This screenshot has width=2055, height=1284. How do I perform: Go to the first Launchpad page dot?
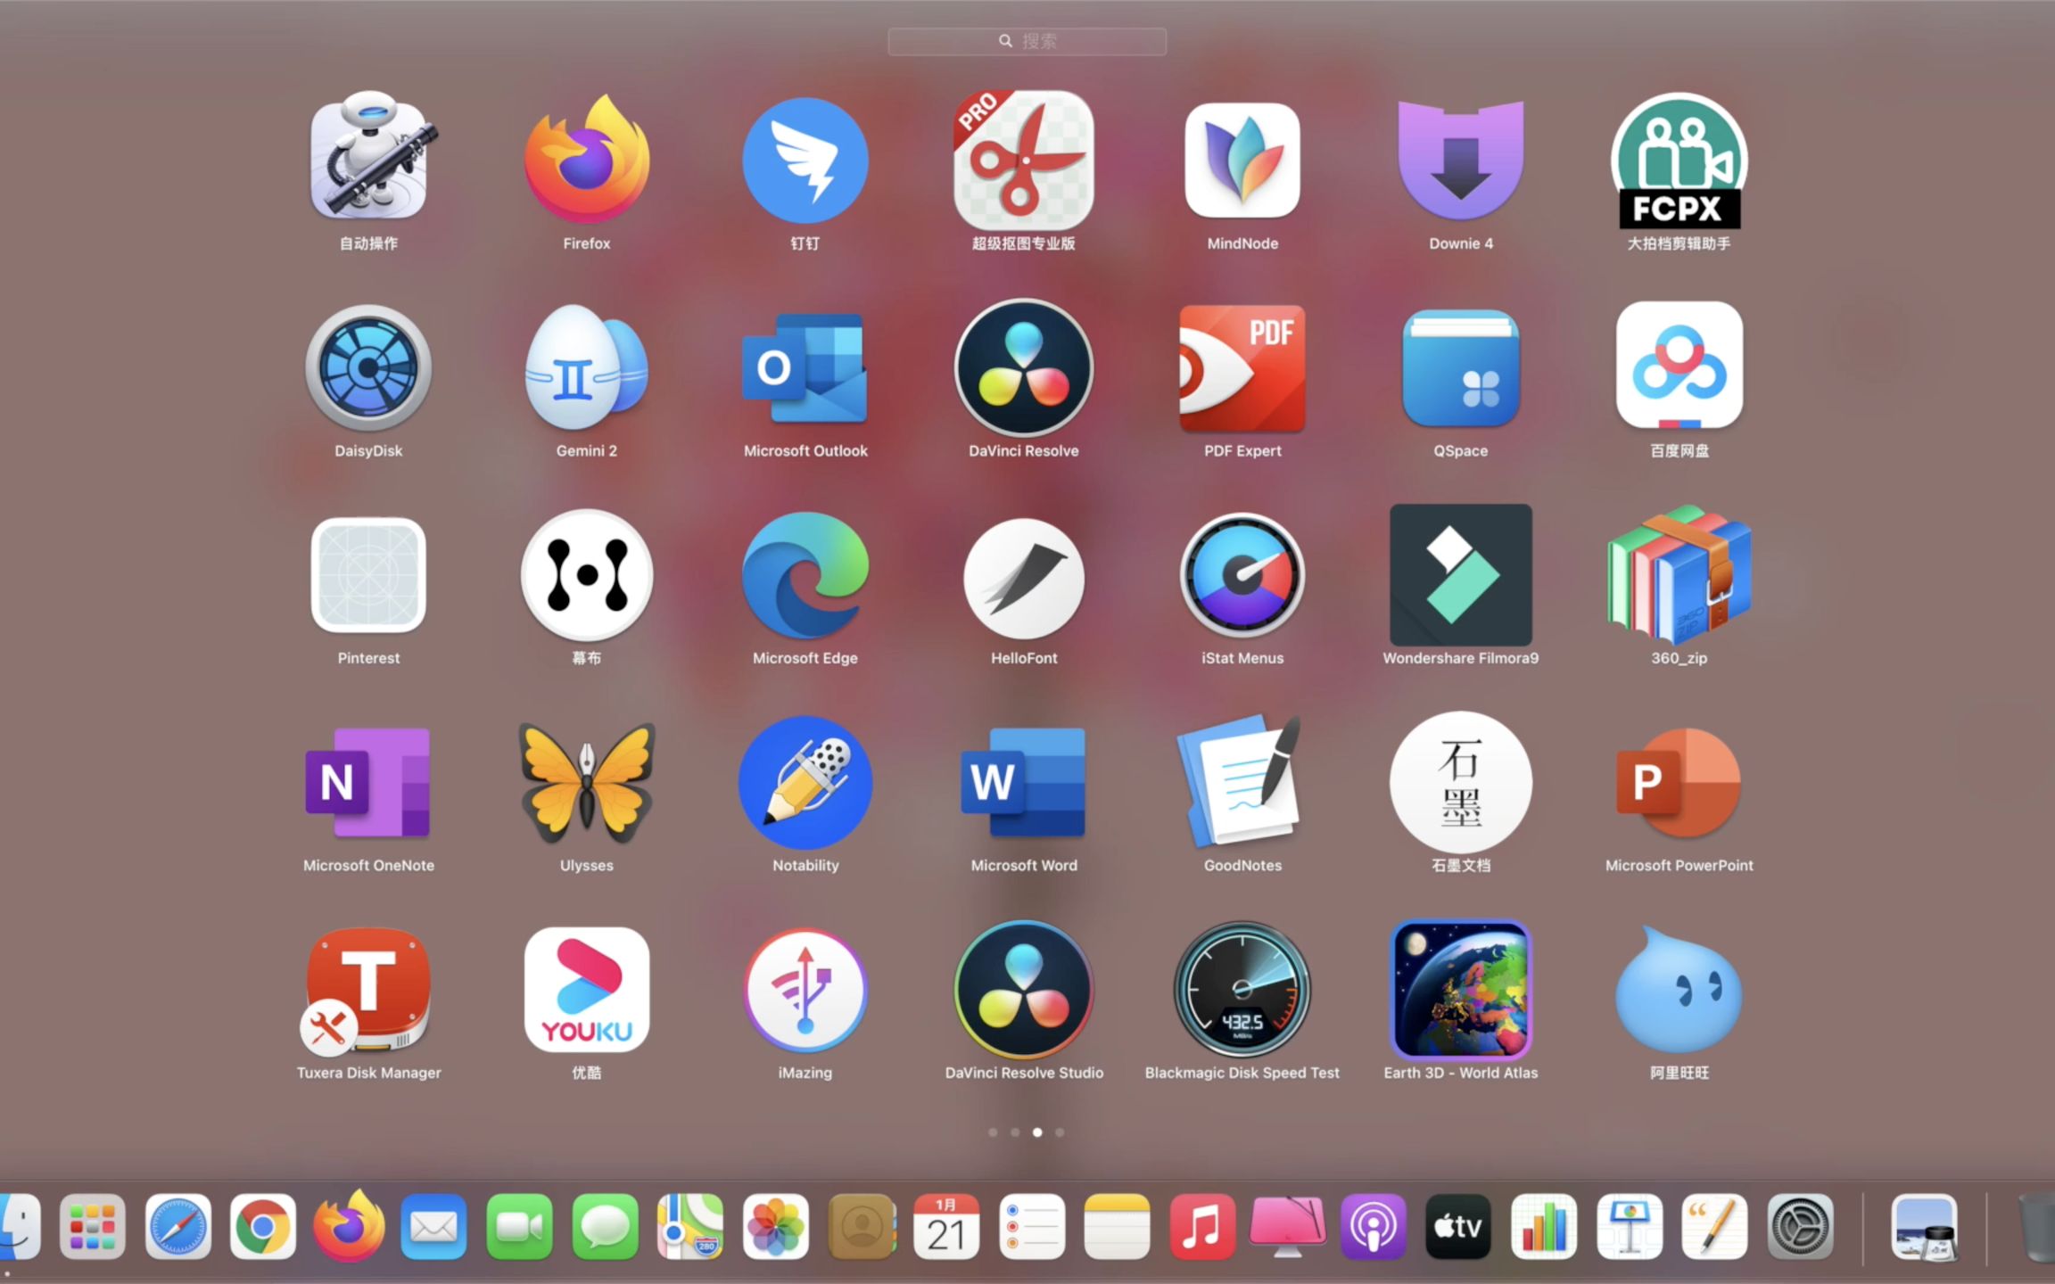(x=993, y=1132)
